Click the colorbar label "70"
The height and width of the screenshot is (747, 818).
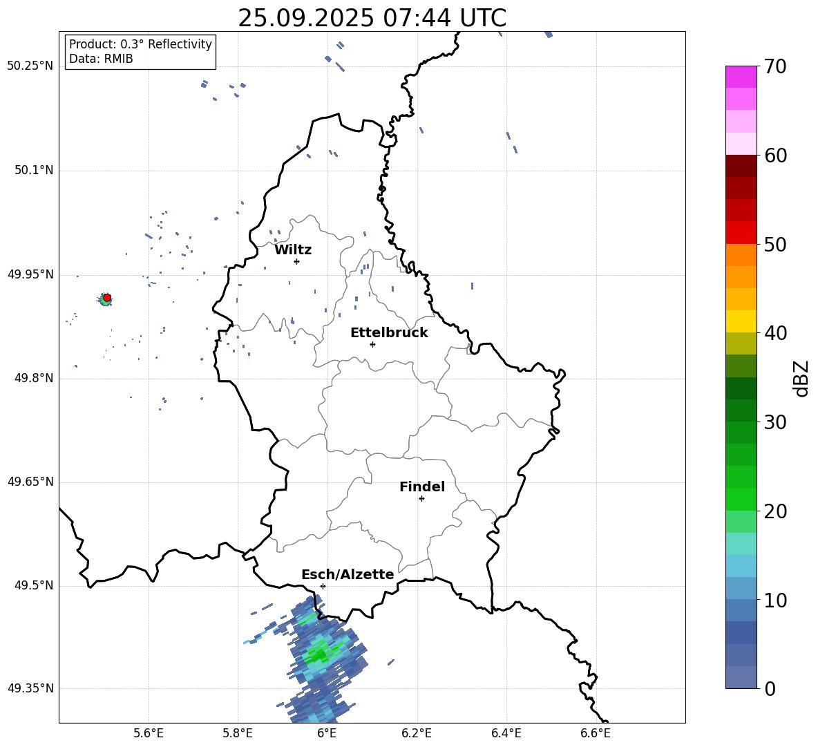[775, 66]
